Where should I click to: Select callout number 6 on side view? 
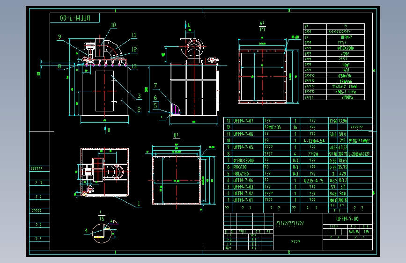coord(155,98)
